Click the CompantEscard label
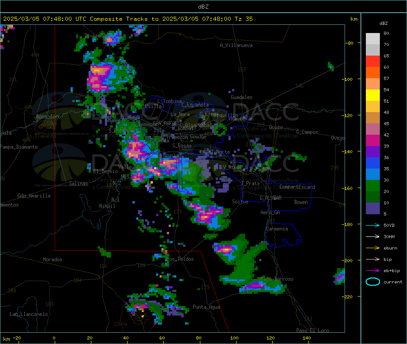Image resolution: width=407 pixels, height=344 pixels. pos(297,187)
